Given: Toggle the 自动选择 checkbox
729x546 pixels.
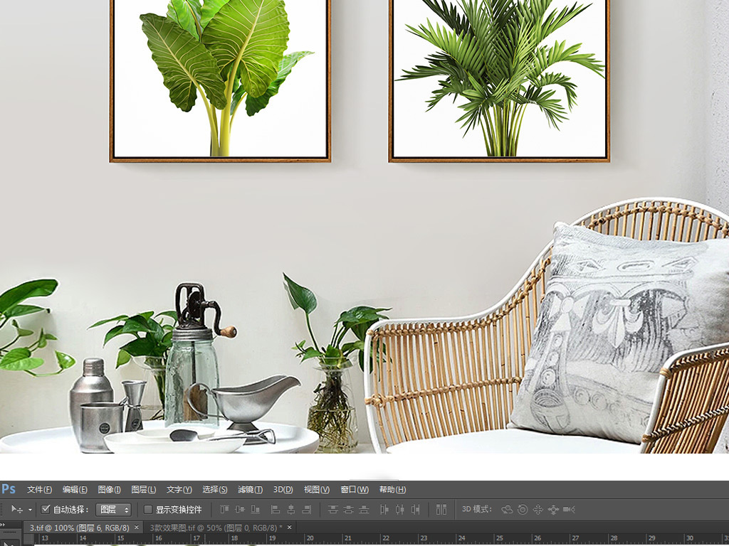Looking at the screenshot, I should (x=46, y=510).
